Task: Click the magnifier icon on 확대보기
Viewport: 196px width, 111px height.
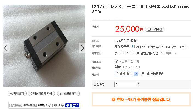Action: click(x=12, y=94)
